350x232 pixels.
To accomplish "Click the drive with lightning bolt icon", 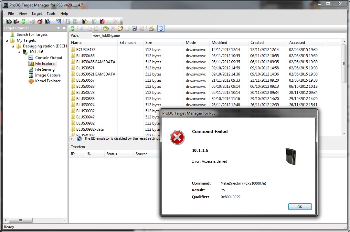I will coord(151,28).
